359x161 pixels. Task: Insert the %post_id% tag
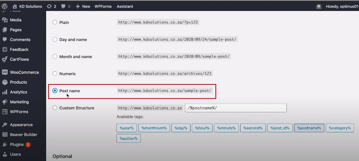280,128
